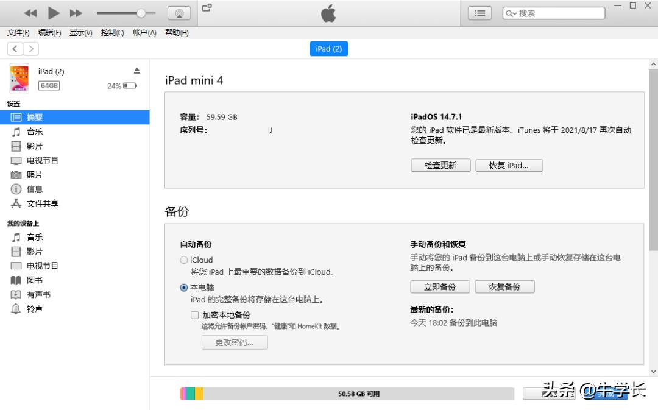The image size is (658, 410).
Task: Select the iPad (2) device tab
Action: tap(328, 49)
